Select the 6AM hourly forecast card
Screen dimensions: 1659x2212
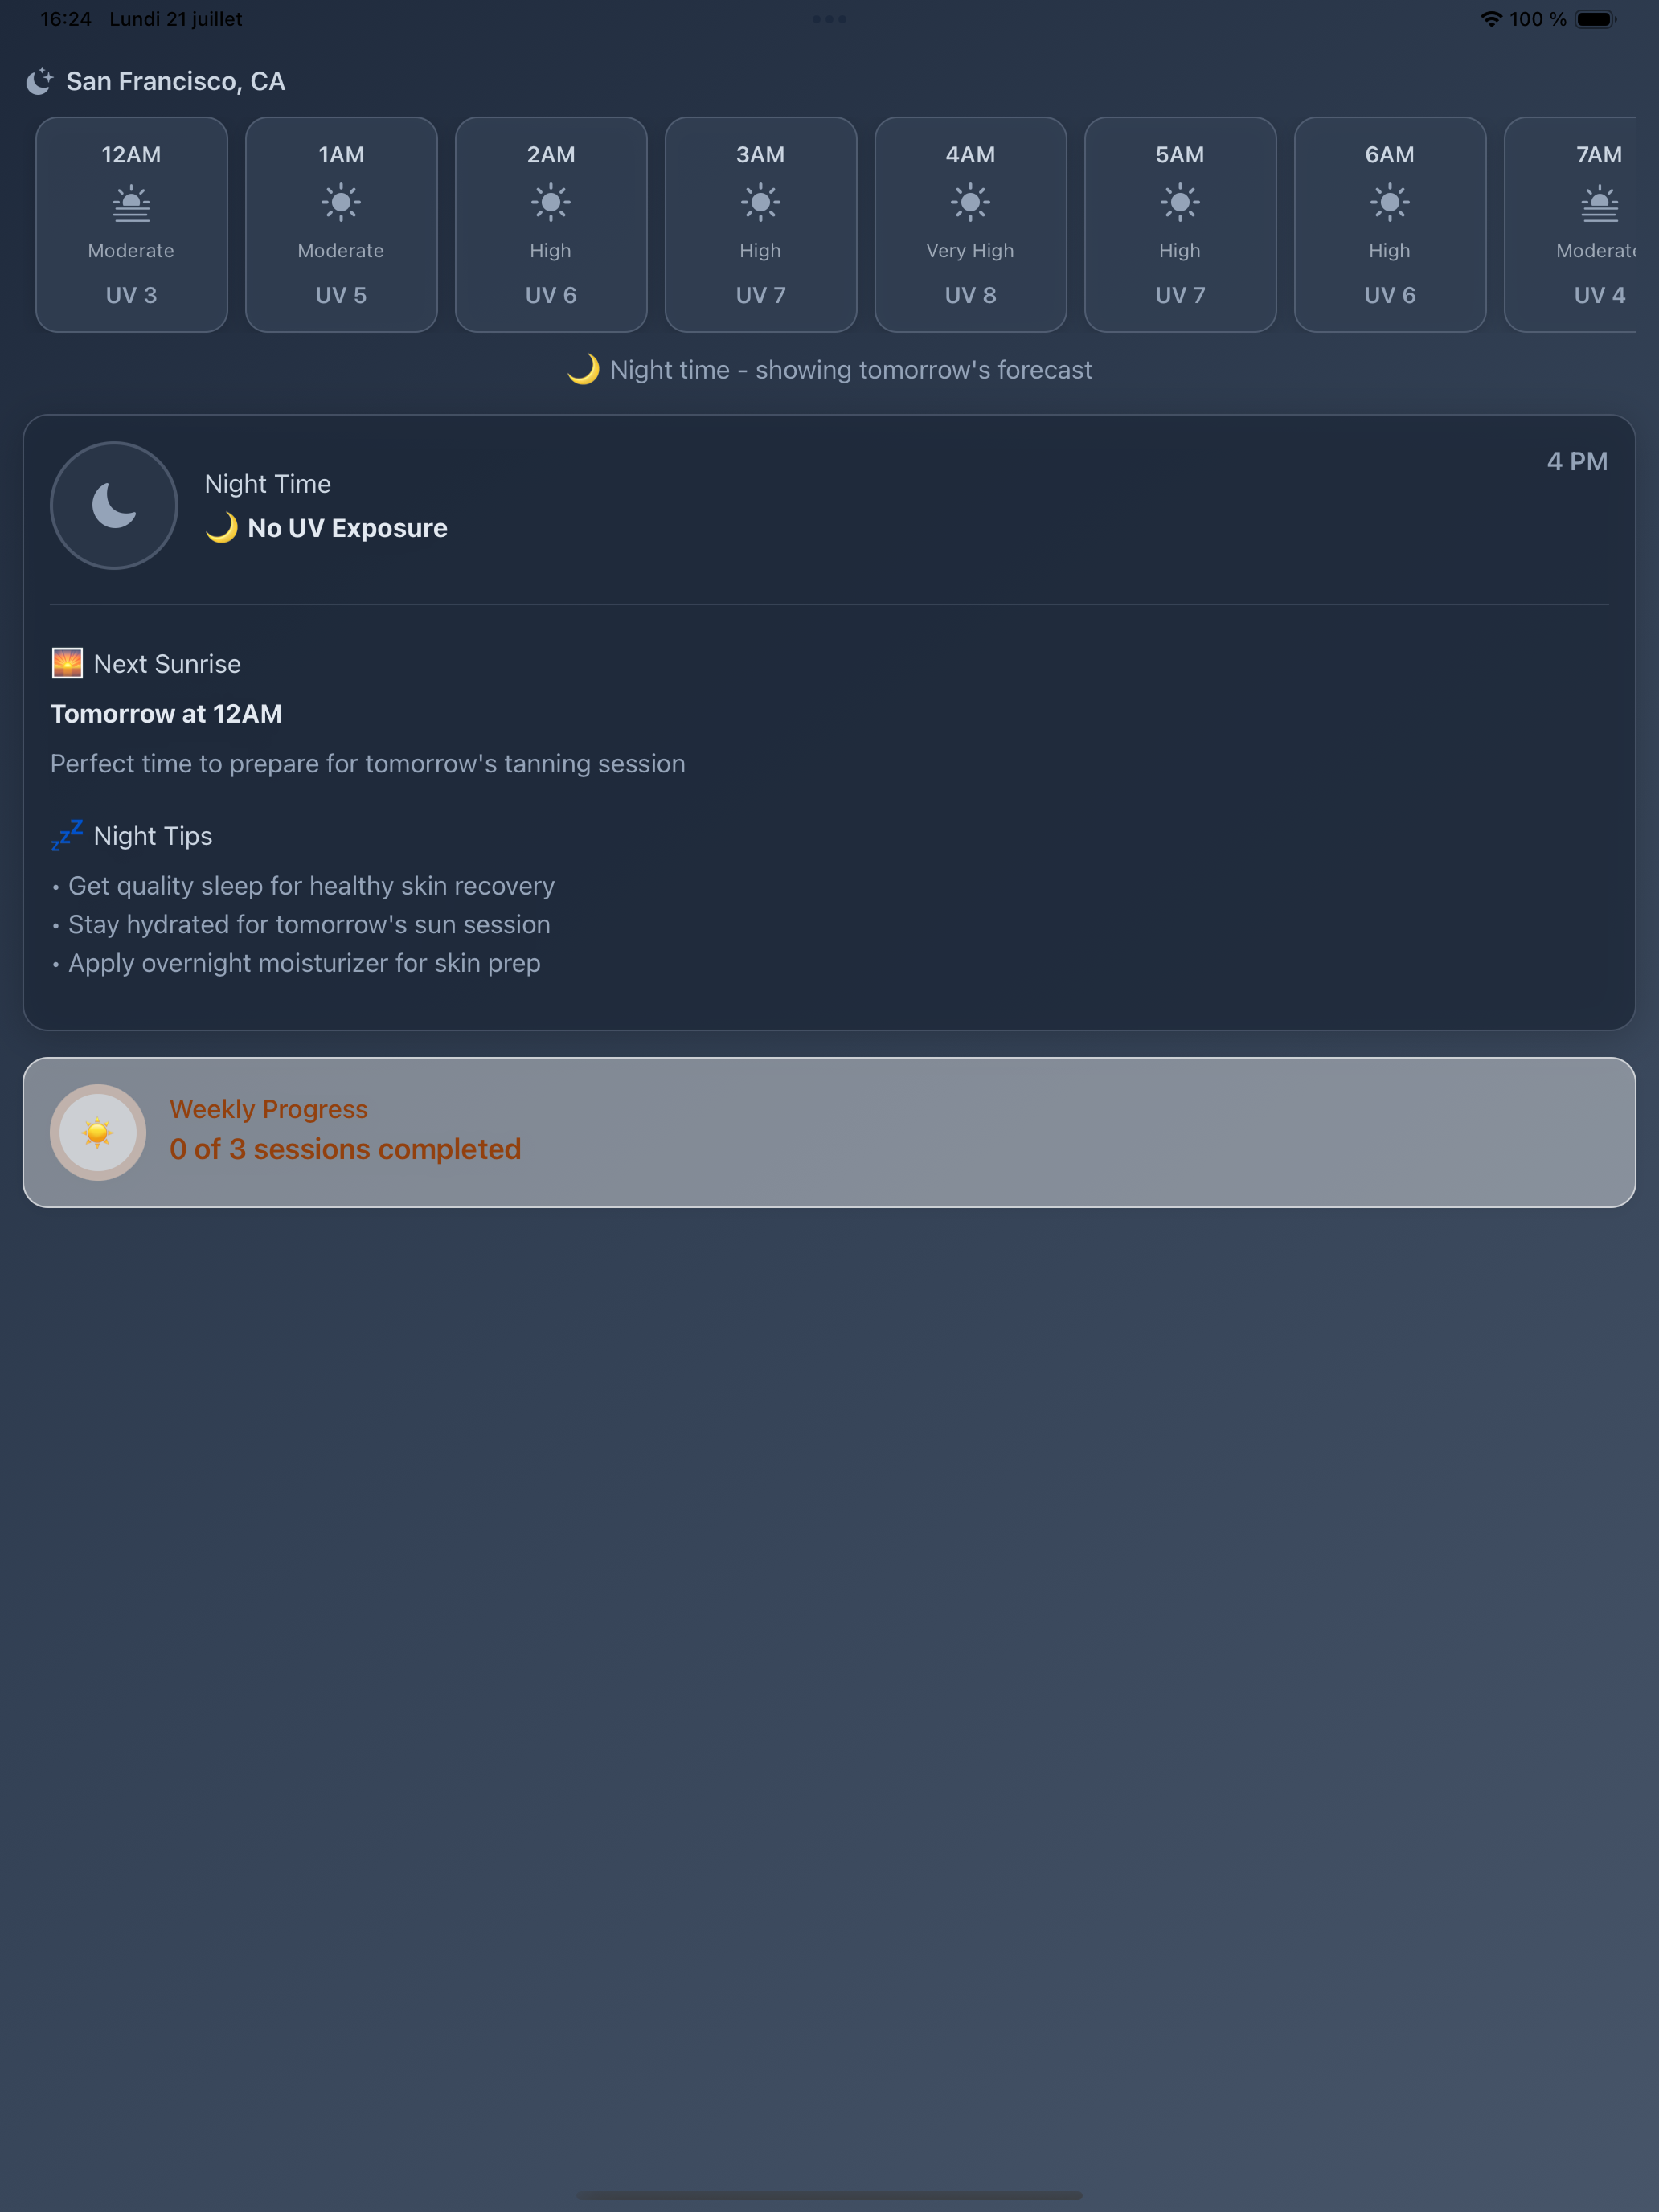[x=1390, y=224]
